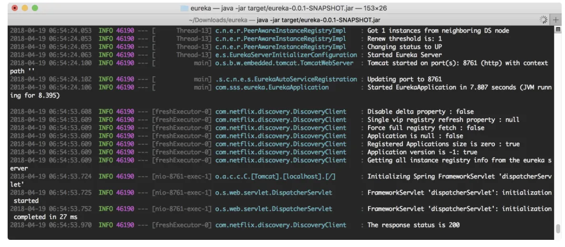565x247 pixels.
Task: Minimize the terminal with the yellow button
Action: click(25, 8)
